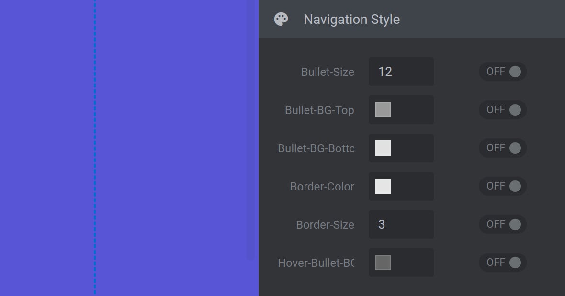Enable the Bullet-BG-Top switch
This screenshot has height=296, width=565.
coord(503,109)
